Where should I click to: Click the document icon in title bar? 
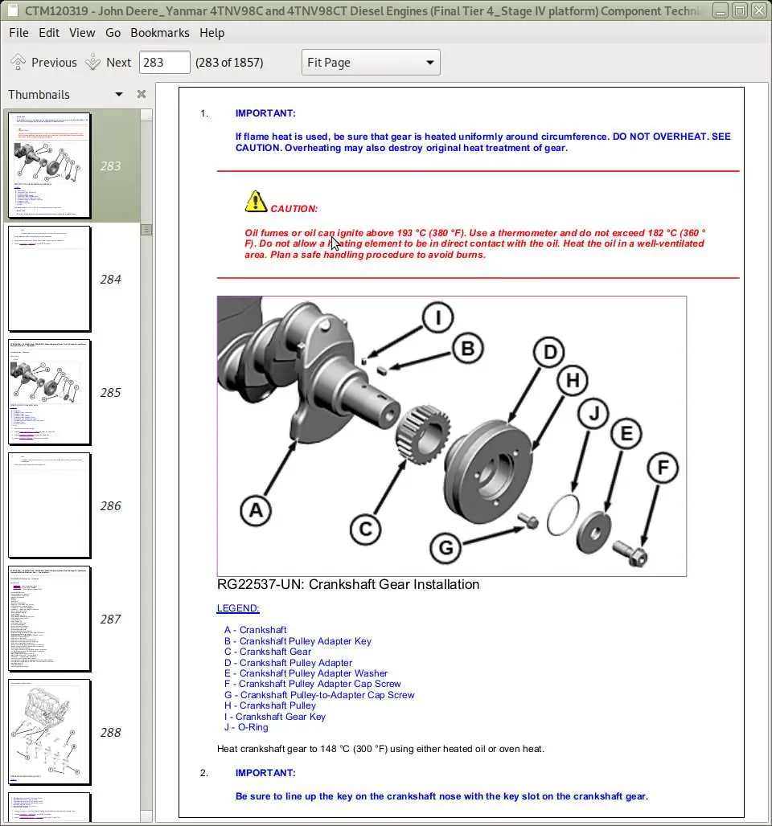[13, 10]
